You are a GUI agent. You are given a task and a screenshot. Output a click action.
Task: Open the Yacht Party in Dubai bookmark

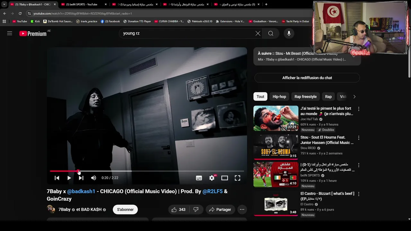[295, 21]
